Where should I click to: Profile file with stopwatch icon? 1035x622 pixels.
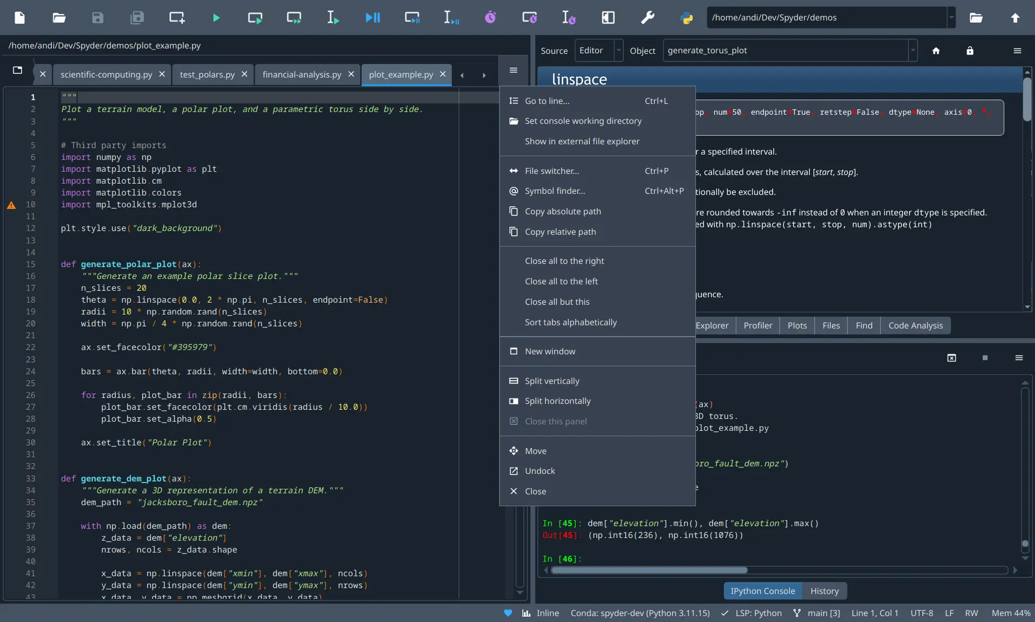point(490,18)
